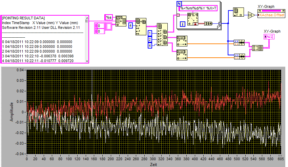Click the 0.02 Y-axis scale marker
Screen dimensions: 288x167
[20, 91]
